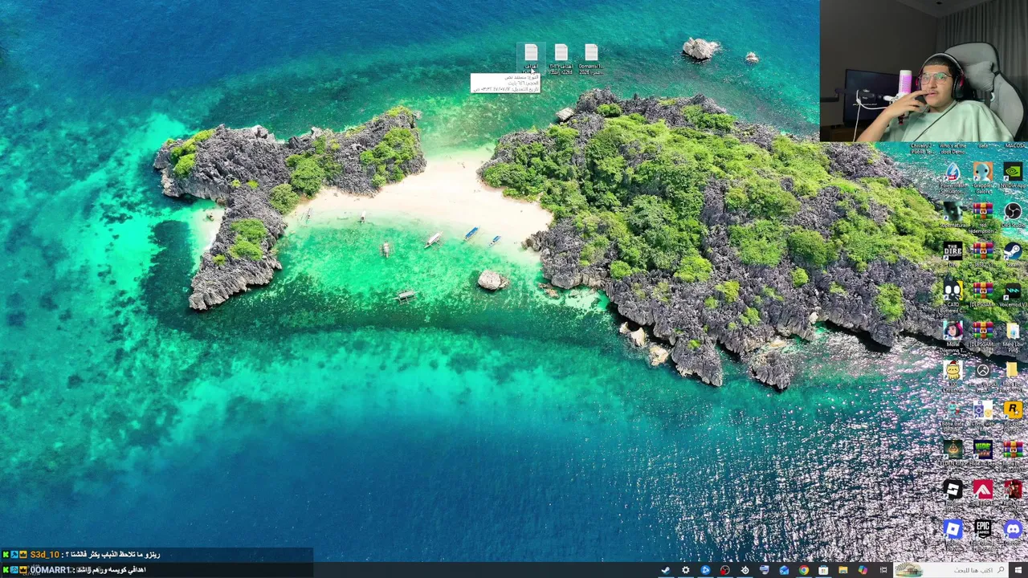The width and height of the screenshot is (1028, 578).
Task: Launch Voicemod V3 desktop shortcut
Action: [1013, 291]
